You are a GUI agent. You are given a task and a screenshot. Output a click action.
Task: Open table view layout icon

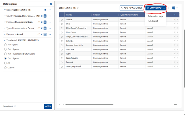(174, 8)
